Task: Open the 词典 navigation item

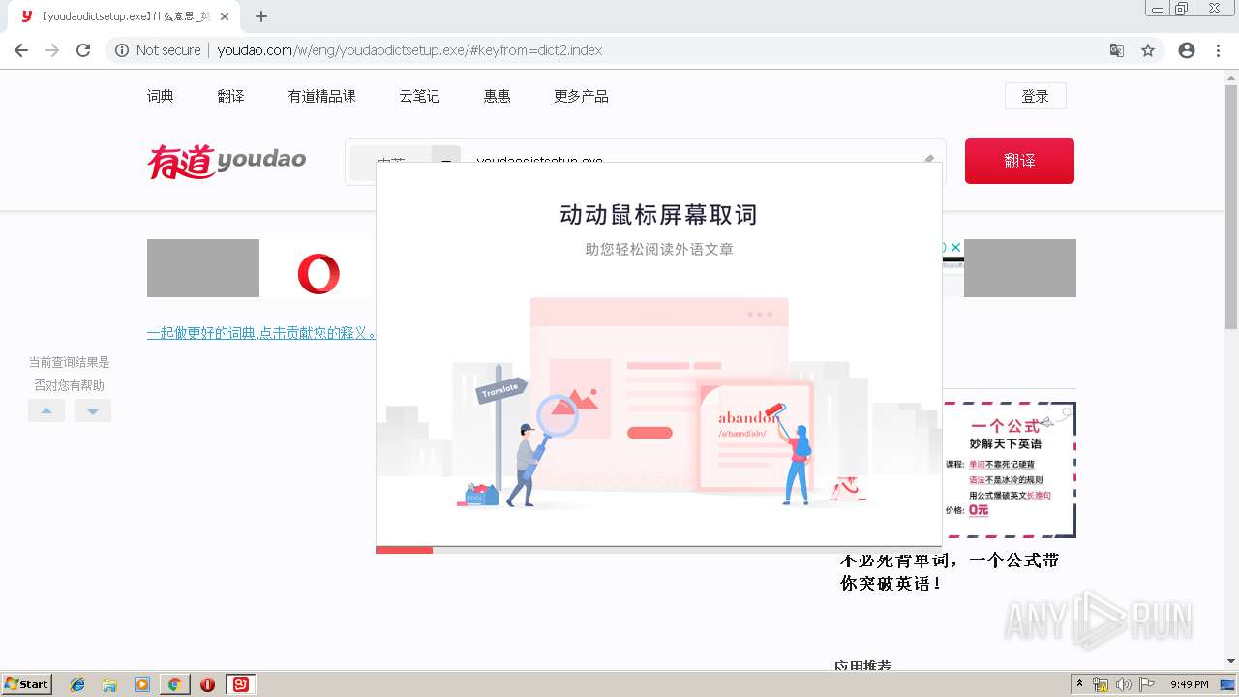Action: 161,96
